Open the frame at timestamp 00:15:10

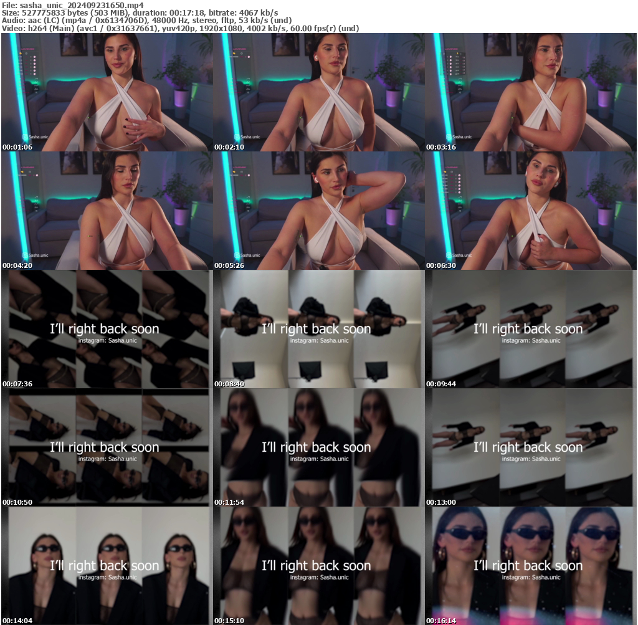point(318,566)
